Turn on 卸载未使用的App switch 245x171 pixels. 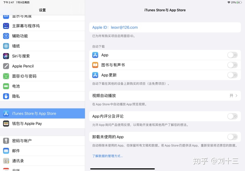232,137
